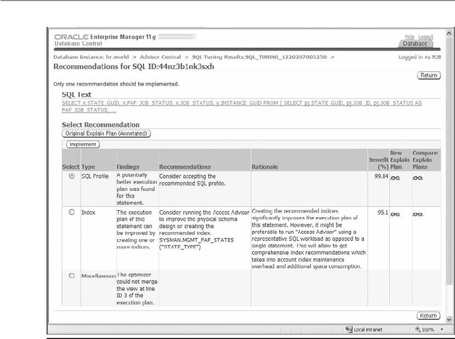The height and width of the screenshot is (339, 455).
Task: Click the SQL Profile type cell
Action: (x=95, y=176)
